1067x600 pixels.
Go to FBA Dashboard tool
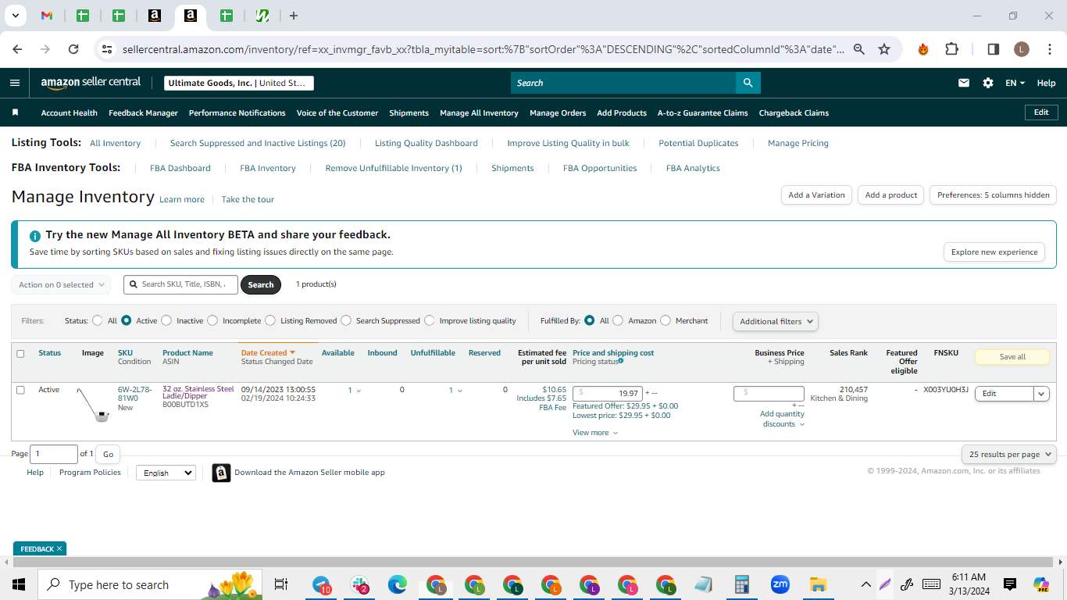180,168
